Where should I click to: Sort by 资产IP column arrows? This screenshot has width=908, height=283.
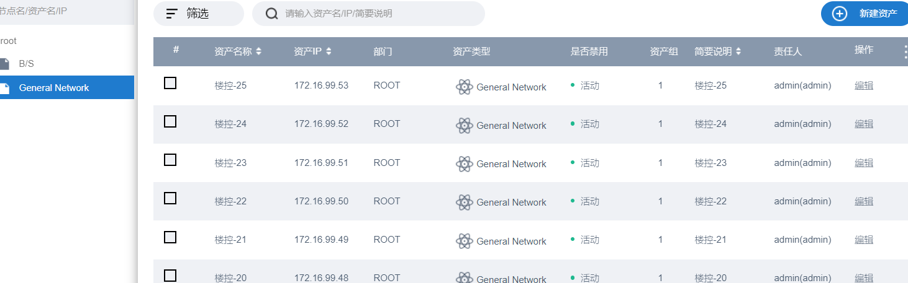coord(329,52)
